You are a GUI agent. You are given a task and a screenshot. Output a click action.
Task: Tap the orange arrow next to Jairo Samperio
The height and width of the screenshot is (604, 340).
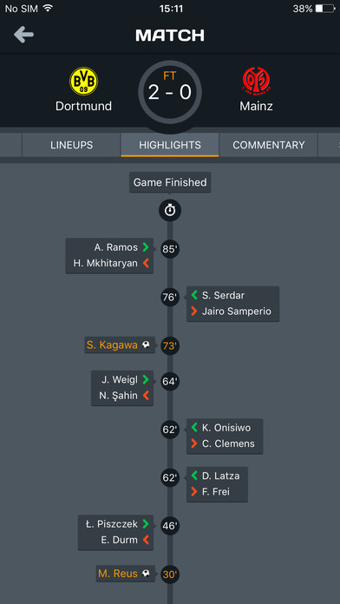[194, 312]
